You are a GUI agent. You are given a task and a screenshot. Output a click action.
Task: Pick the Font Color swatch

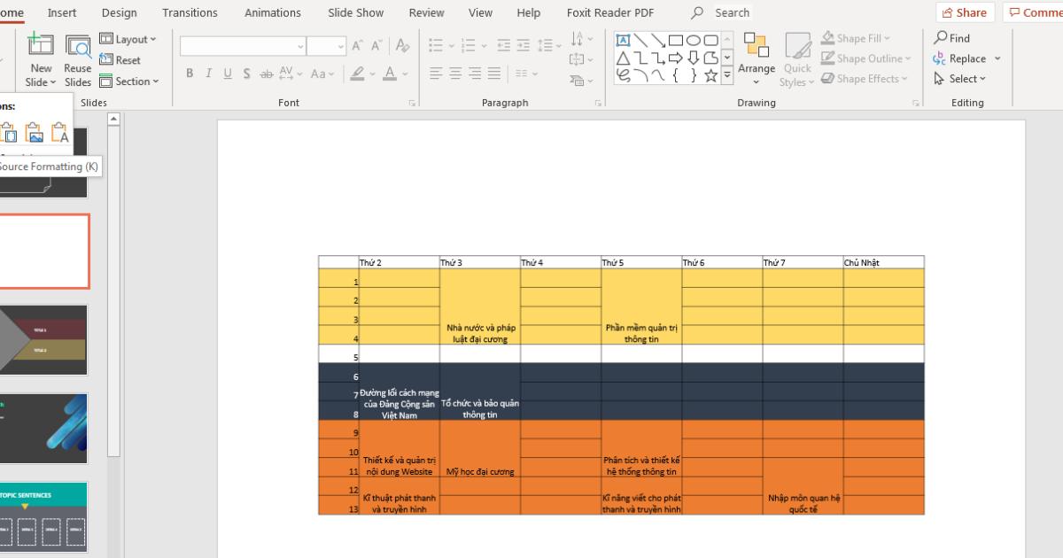[x=392, y=74]
